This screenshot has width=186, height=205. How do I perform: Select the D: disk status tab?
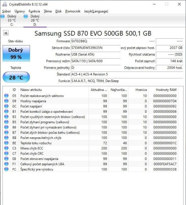(x=35, y=20)
